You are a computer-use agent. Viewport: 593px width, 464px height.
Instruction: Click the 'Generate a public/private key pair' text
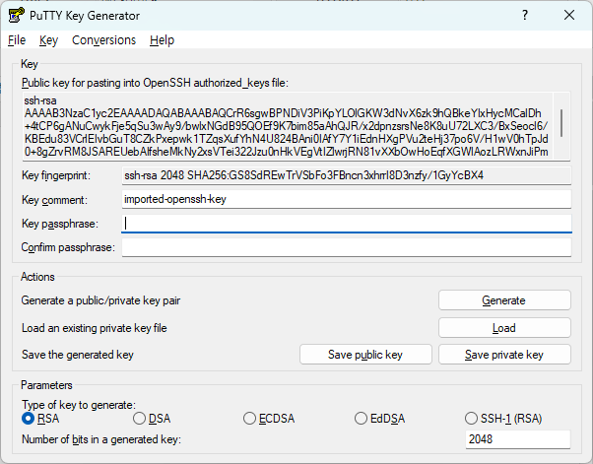pyautogui.click(x=100, y=300)
